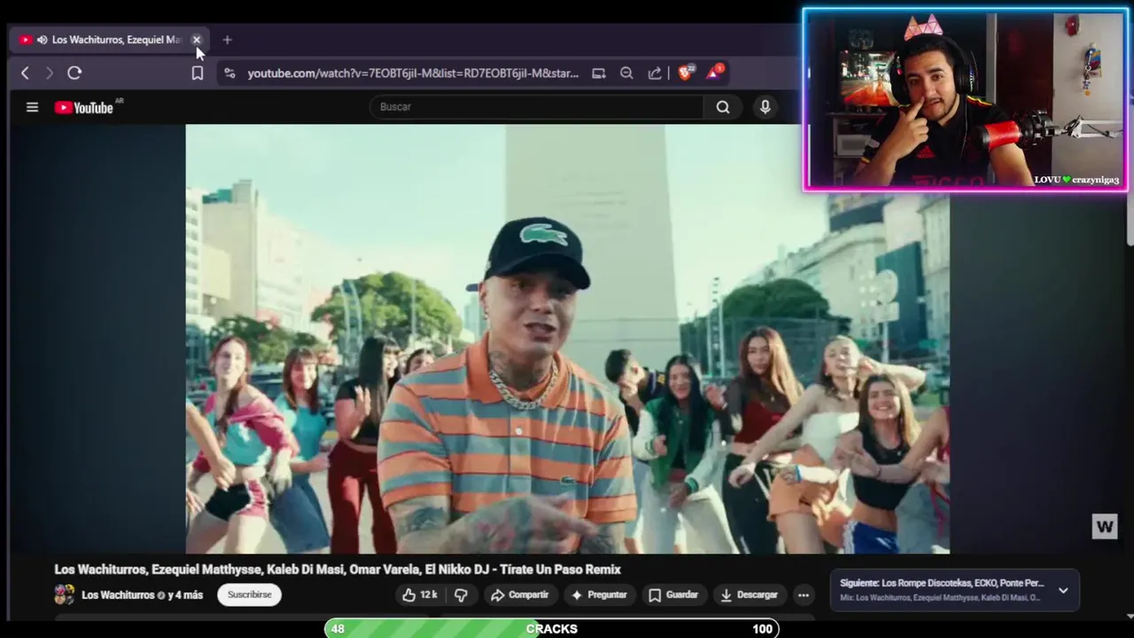Subscribe with the Suscribirse button
1134x638 pixels.
[x=250, y=595]
